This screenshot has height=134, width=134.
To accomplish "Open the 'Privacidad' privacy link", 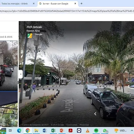I will pos(84,125).
